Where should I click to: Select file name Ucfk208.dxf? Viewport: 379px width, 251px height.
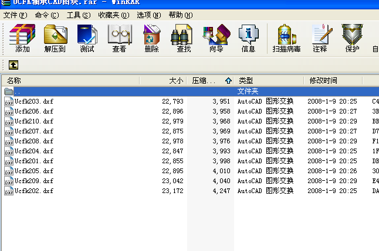pyautogui.click(x=34, y=141)
